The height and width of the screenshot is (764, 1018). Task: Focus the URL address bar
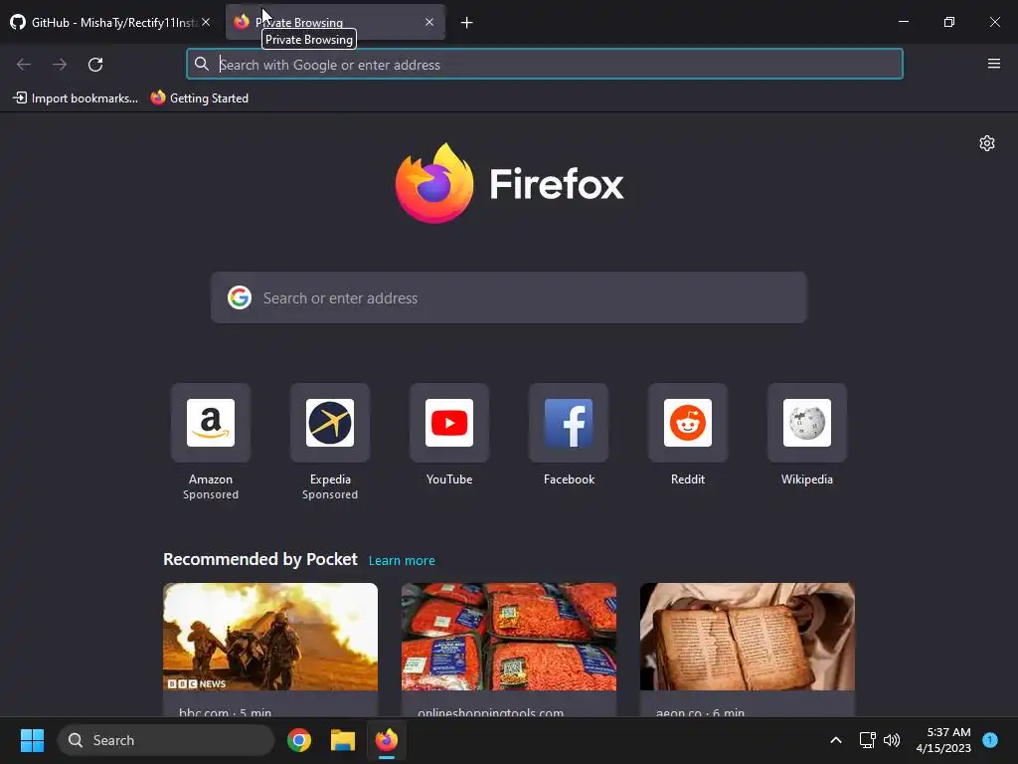[544, 65]
